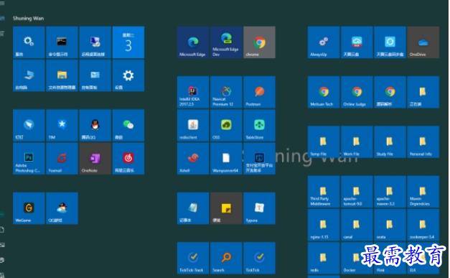Open the Maven Dependencies folder tile
Image resolution: width=450 pixels, height=278 pixels.
pyautogui.click(x=423, y=192)
